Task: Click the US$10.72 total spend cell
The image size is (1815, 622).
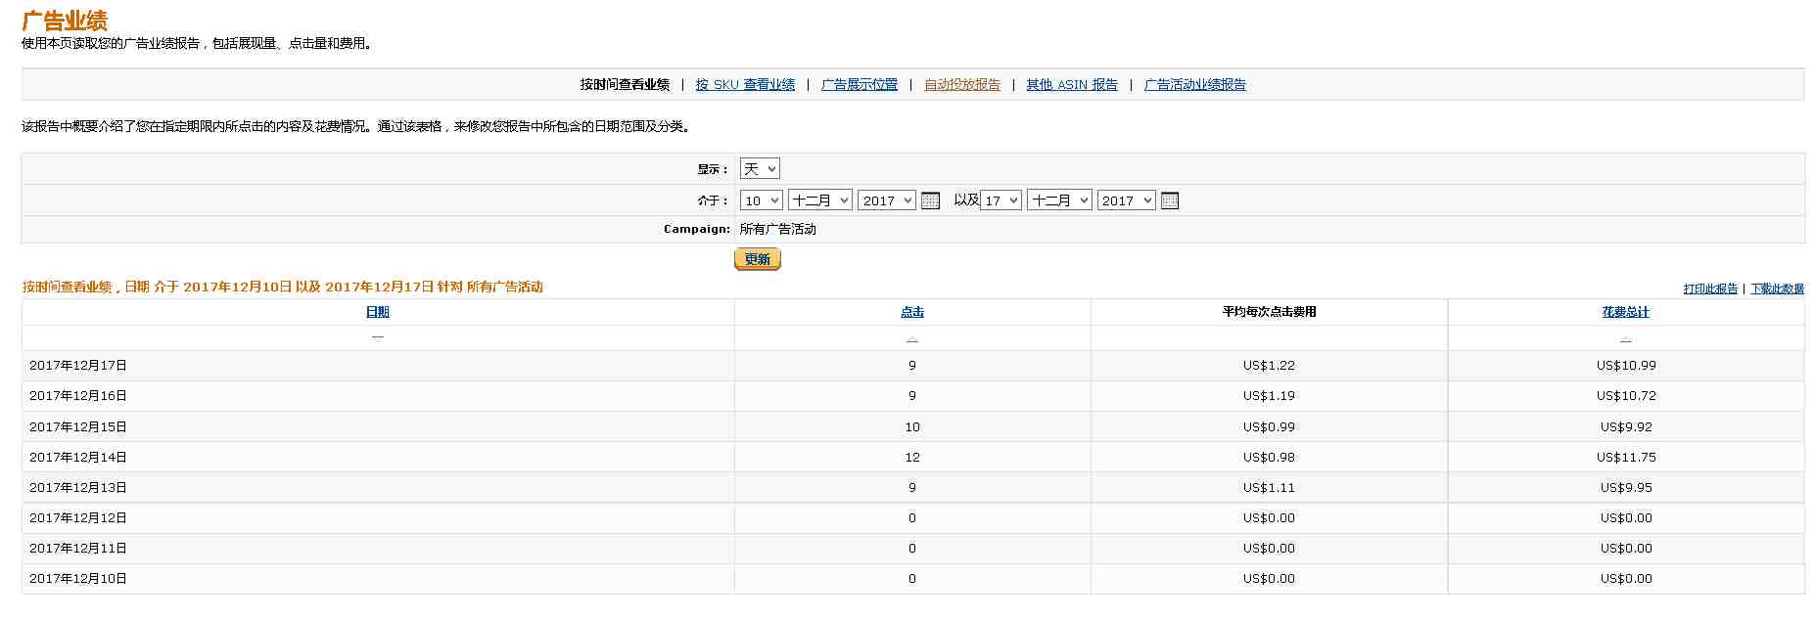Action: click(1626, 396)
